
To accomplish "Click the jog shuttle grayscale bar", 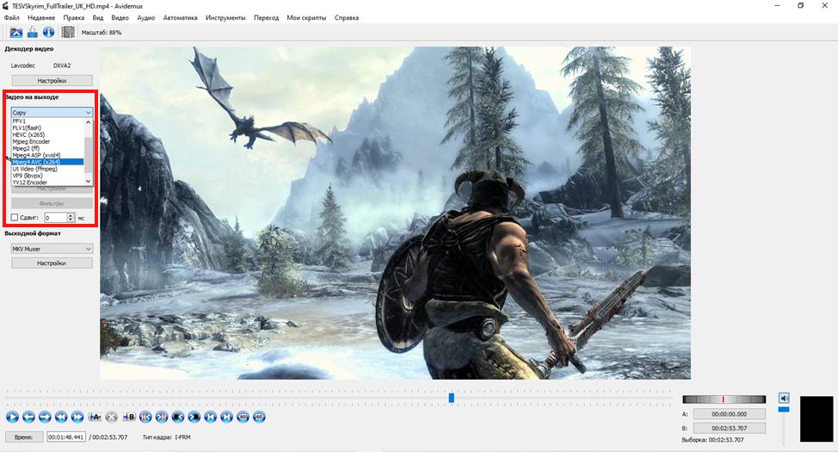I will pos(724,399).
